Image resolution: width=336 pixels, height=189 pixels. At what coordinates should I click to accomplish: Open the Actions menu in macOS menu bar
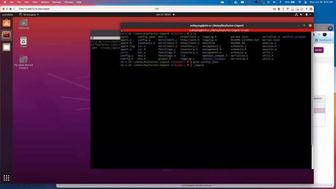(x=45, y=2)
